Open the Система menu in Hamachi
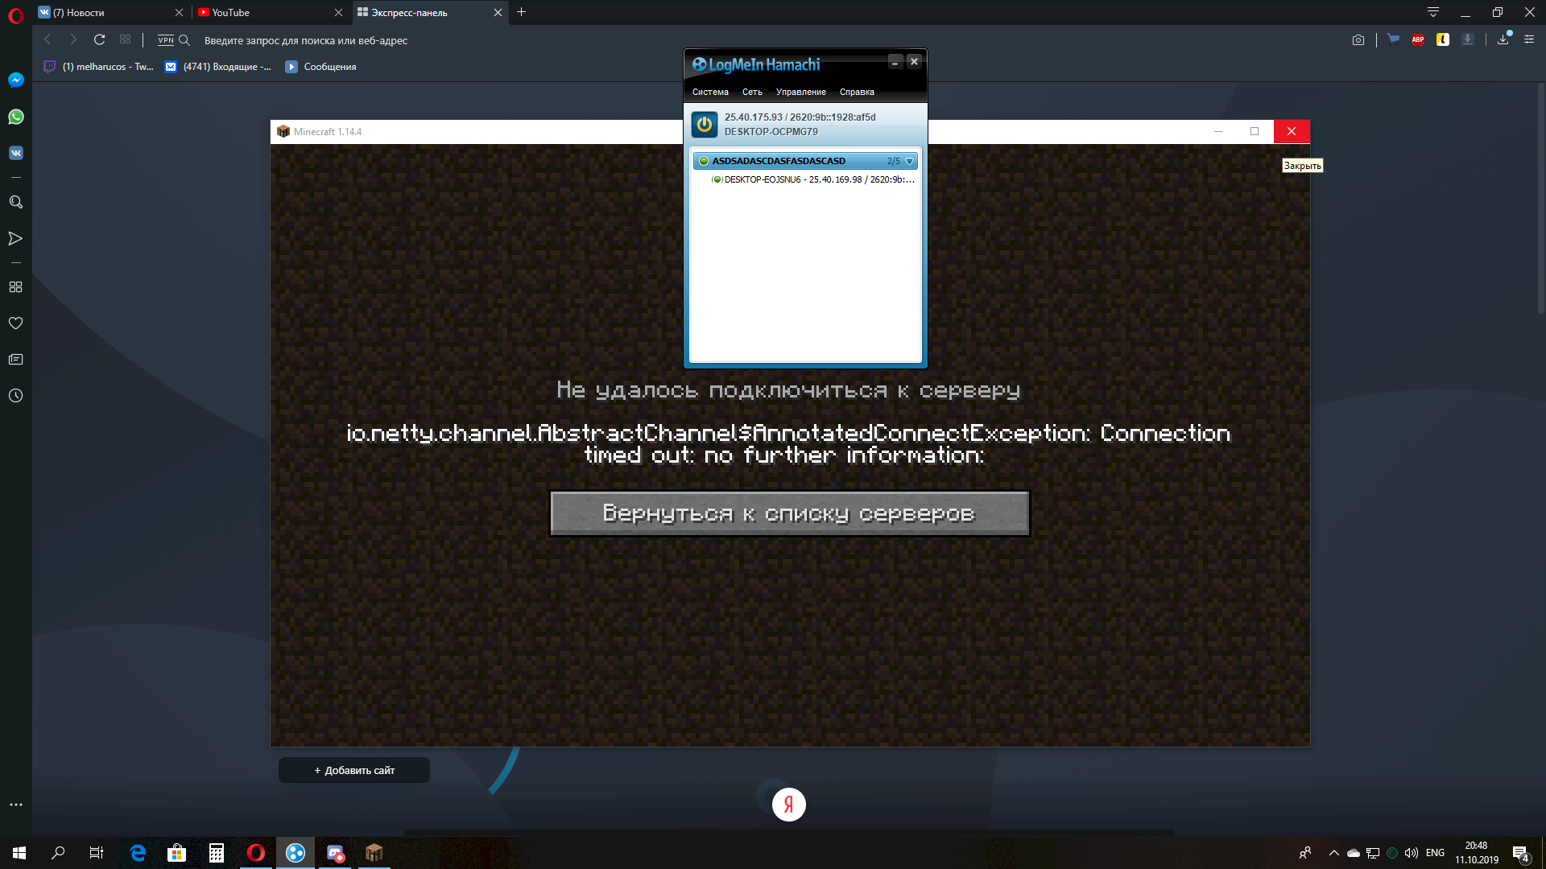 coord(710,92)
